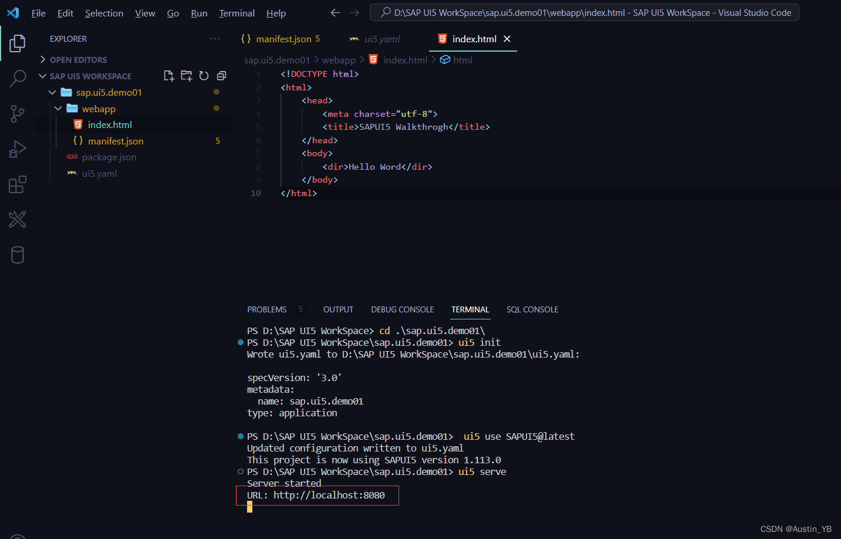Go back with the navigation arrow
Image resolution: width=841 pixels, height=539 pixels.
(335, 12)
